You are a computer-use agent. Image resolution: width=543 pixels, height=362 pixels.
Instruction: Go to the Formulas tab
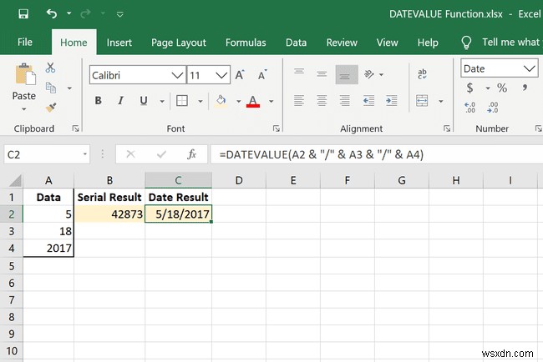click(246, 43)
